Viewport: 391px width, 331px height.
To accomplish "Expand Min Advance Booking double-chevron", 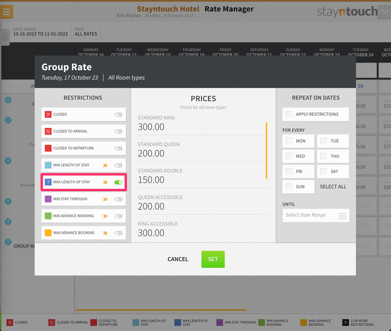I will coord(105,216).
